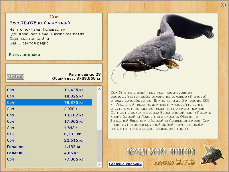Select the Сом 18,325 кг row
This screenshot has width=229, height=172.
point(49,96)
